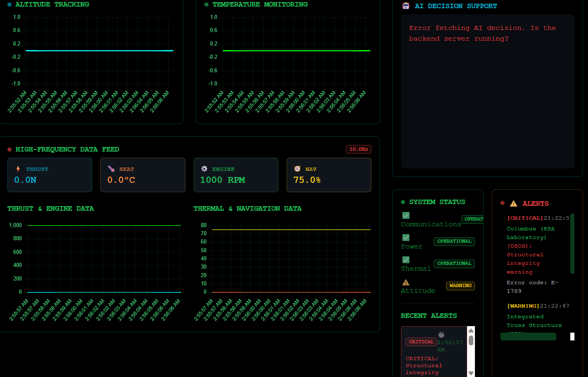
Task: Click the 80 axis label on Thermal chart
Action: point(204,225)
